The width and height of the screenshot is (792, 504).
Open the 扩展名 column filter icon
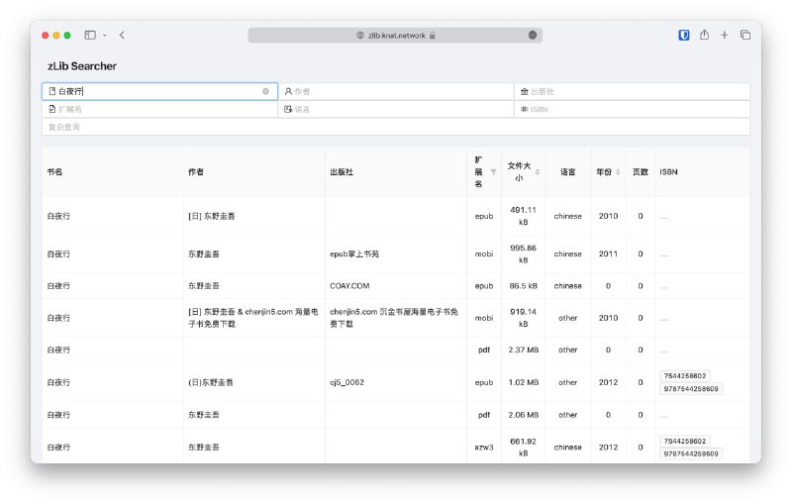pyautogui.click(x=493, y=171)
